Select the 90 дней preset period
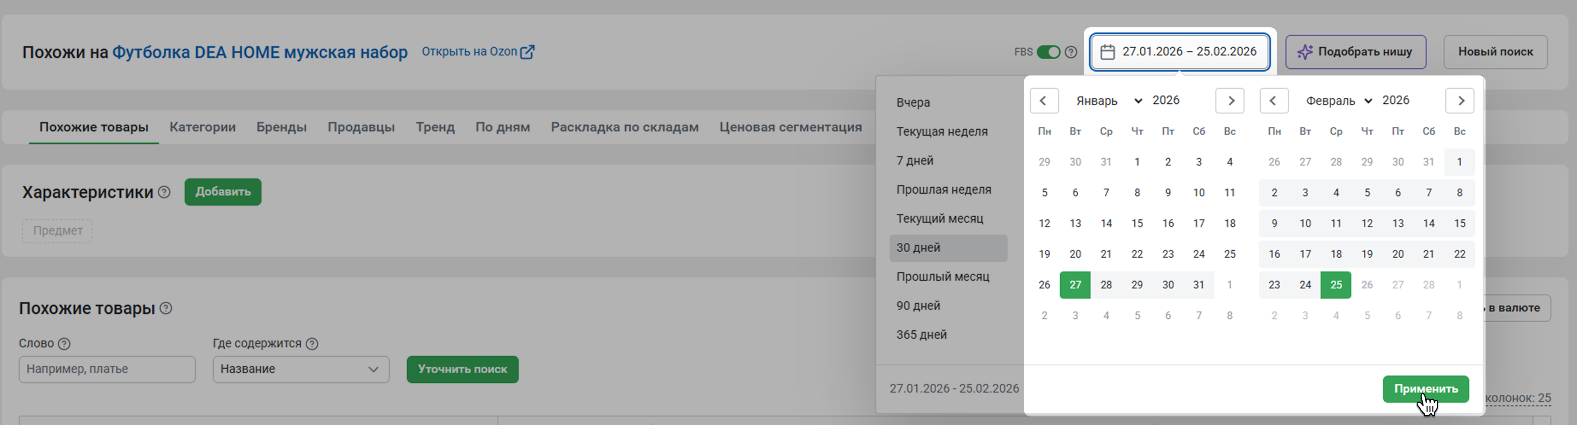 pos(918,306)
